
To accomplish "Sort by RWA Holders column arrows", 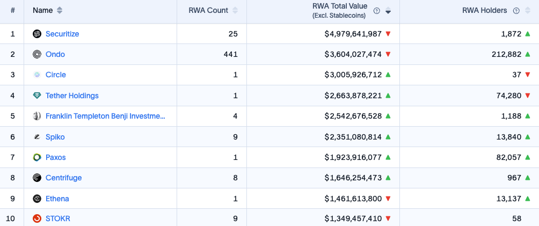I will tap(528, 11).
